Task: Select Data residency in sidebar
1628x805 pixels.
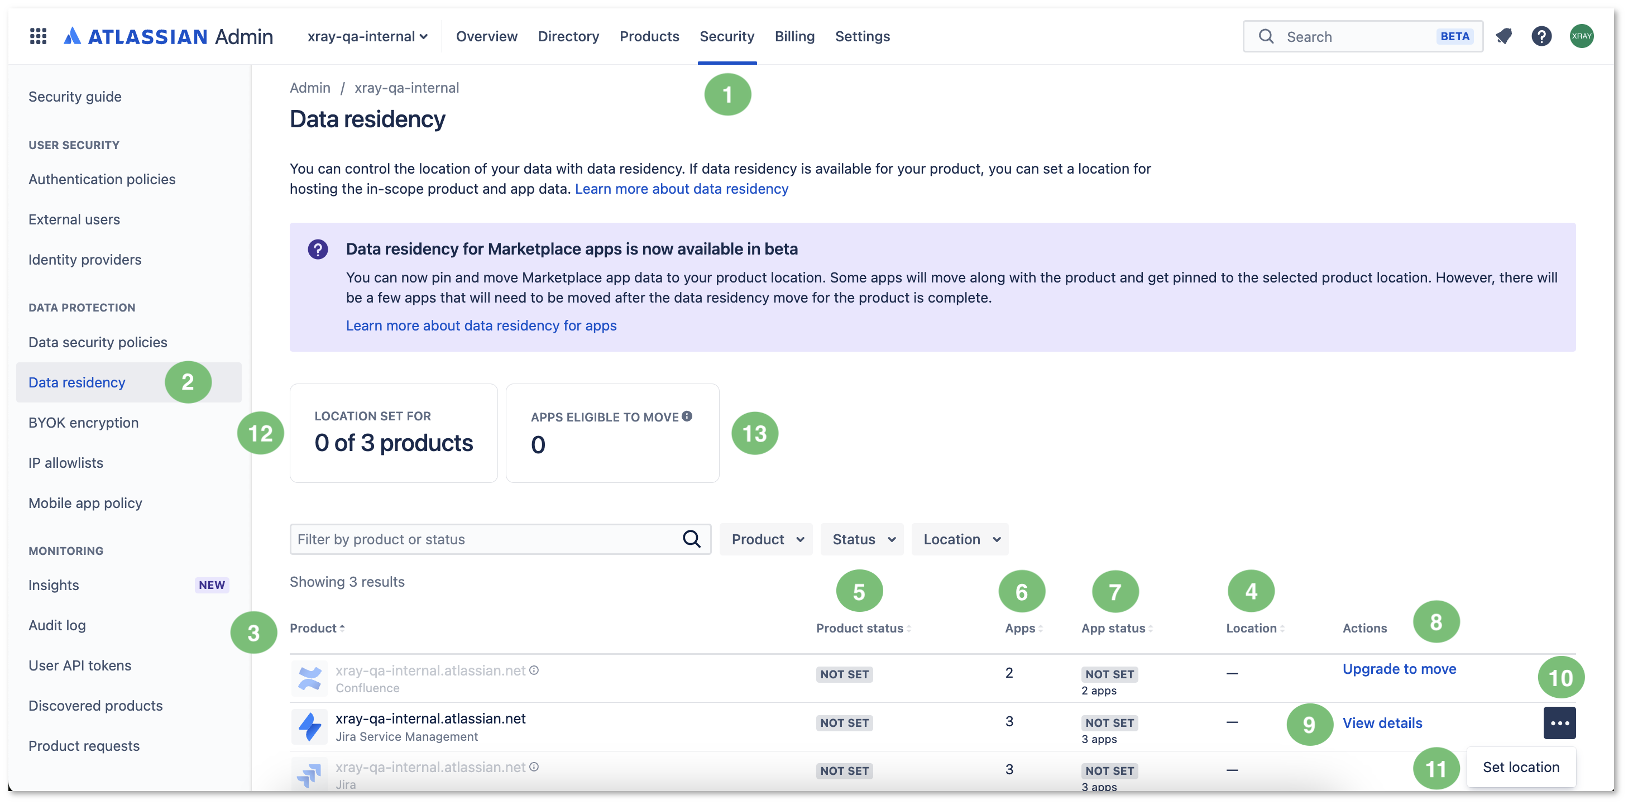Action: click(129, 383)
